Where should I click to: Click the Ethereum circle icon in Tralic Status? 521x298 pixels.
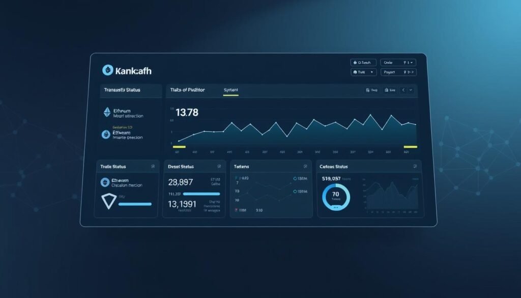105,182
